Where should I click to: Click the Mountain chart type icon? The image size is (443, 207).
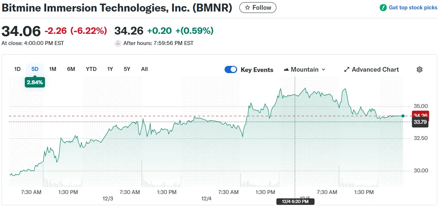tap(286, 69)
